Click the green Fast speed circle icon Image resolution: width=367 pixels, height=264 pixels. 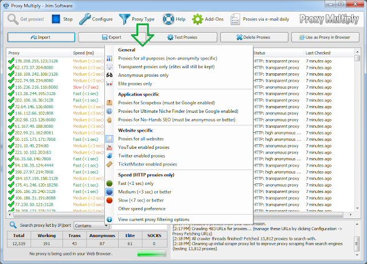110,183
